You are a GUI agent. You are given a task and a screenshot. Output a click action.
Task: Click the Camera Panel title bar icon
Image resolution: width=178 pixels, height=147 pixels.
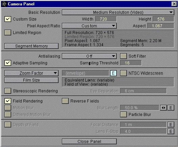click(4, 4)
